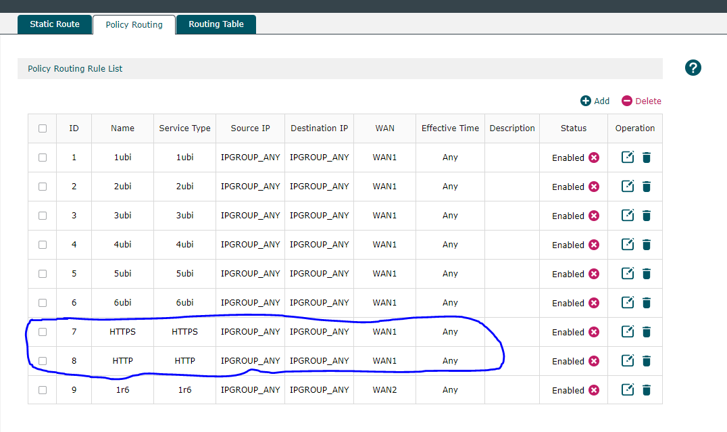Image resolution: width=727 pixels, height=432 pixels.
Task: Delete policy rule 1ubi with trash icon
Action: (647, 158)
